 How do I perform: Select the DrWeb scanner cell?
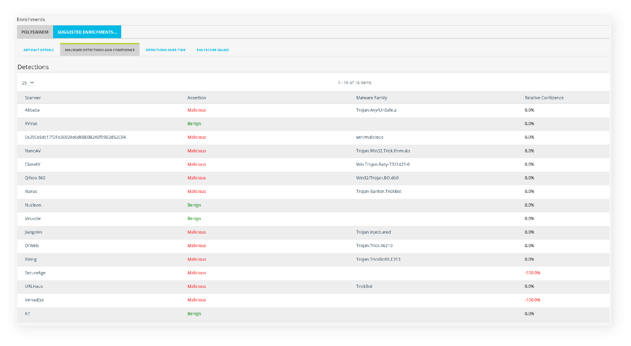coord(32,246)
